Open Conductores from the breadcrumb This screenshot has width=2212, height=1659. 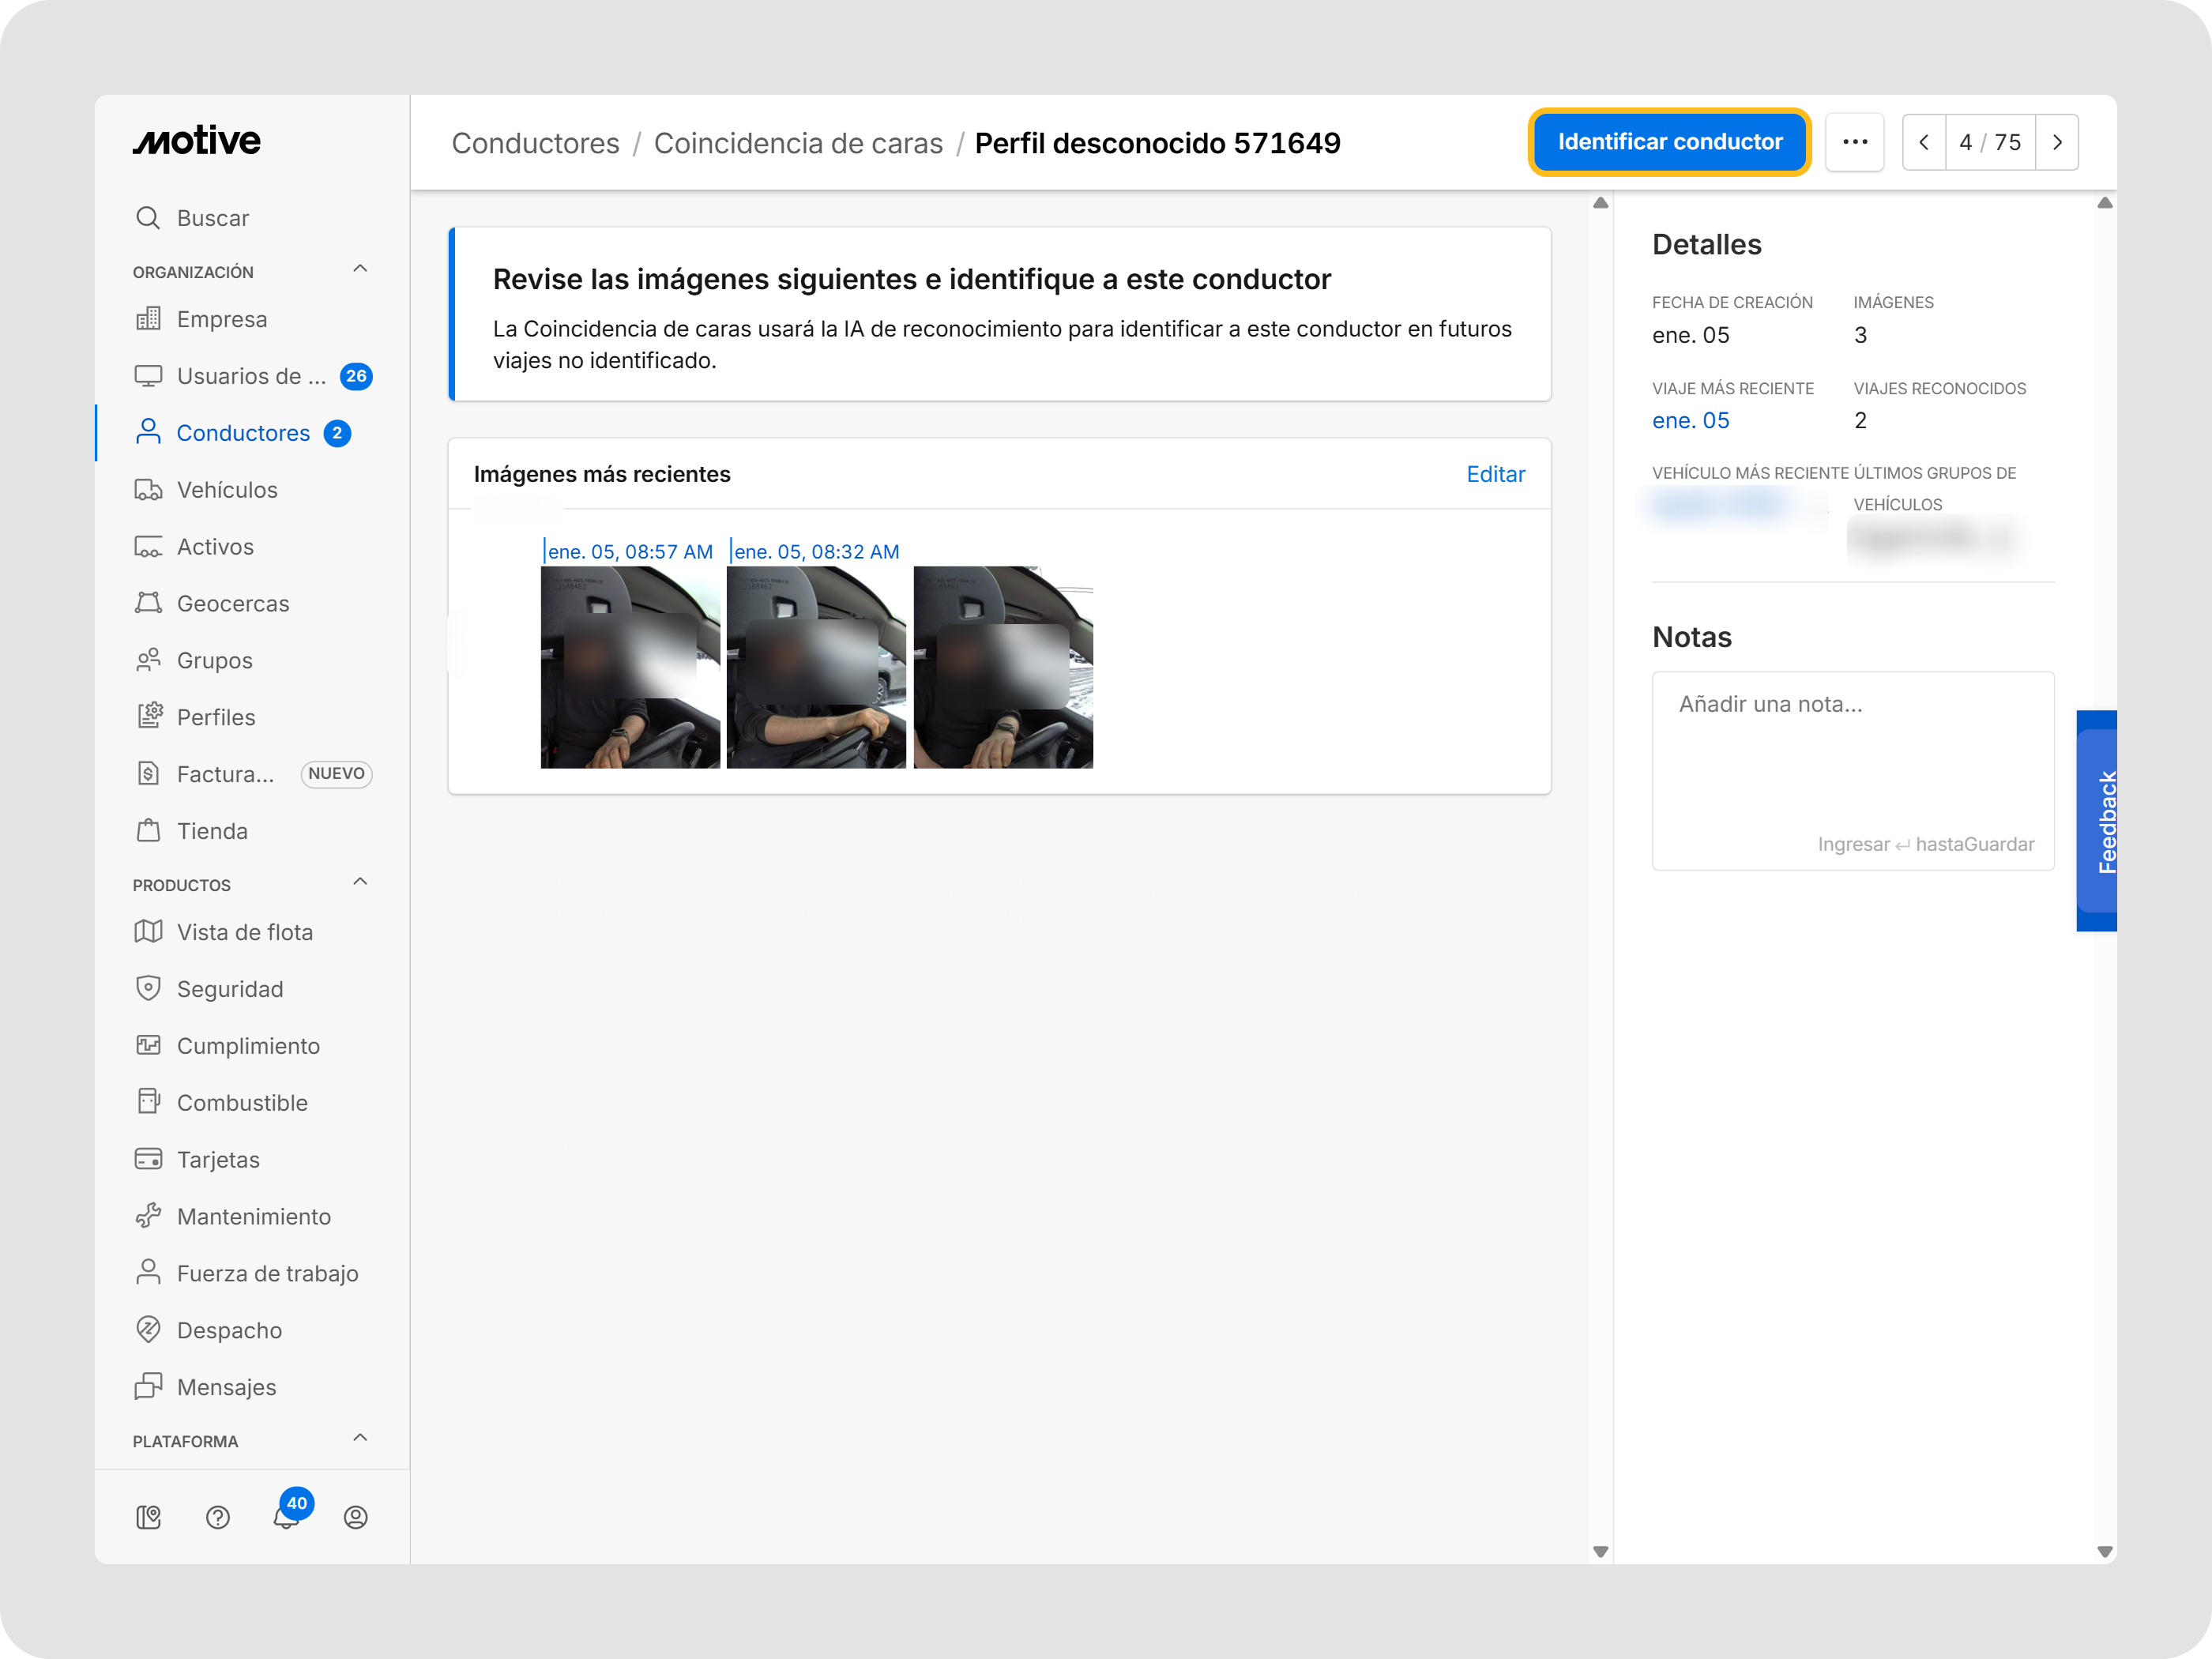tap(536, 143)
